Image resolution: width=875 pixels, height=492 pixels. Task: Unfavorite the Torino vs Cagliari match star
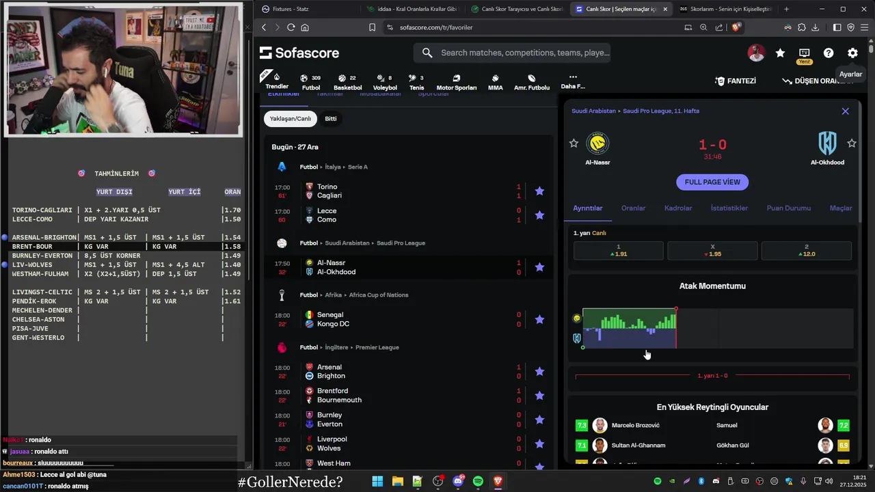pyautogui.click(x=539, y=191)
